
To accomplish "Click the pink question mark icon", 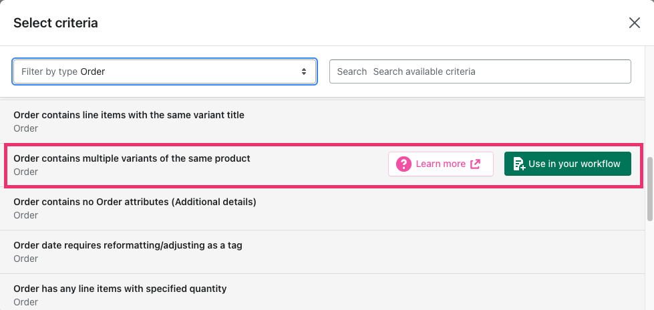I will 403,164.
